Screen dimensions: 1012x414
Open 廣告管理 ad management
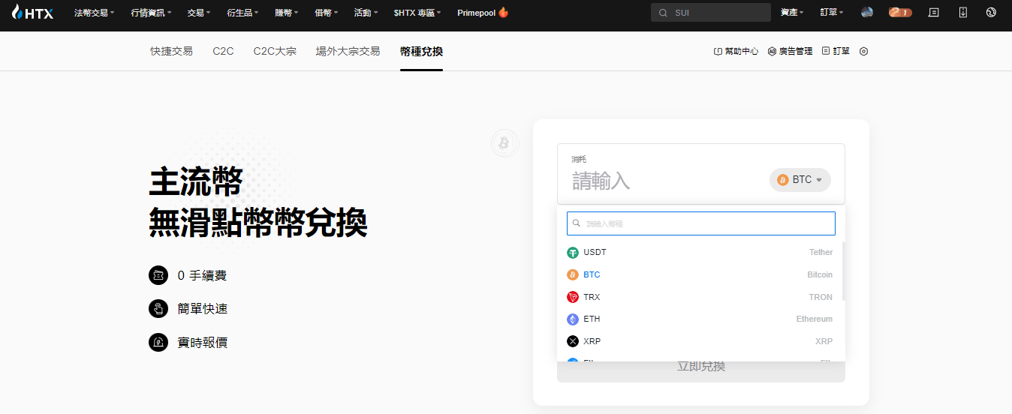(x=790, y=51)
